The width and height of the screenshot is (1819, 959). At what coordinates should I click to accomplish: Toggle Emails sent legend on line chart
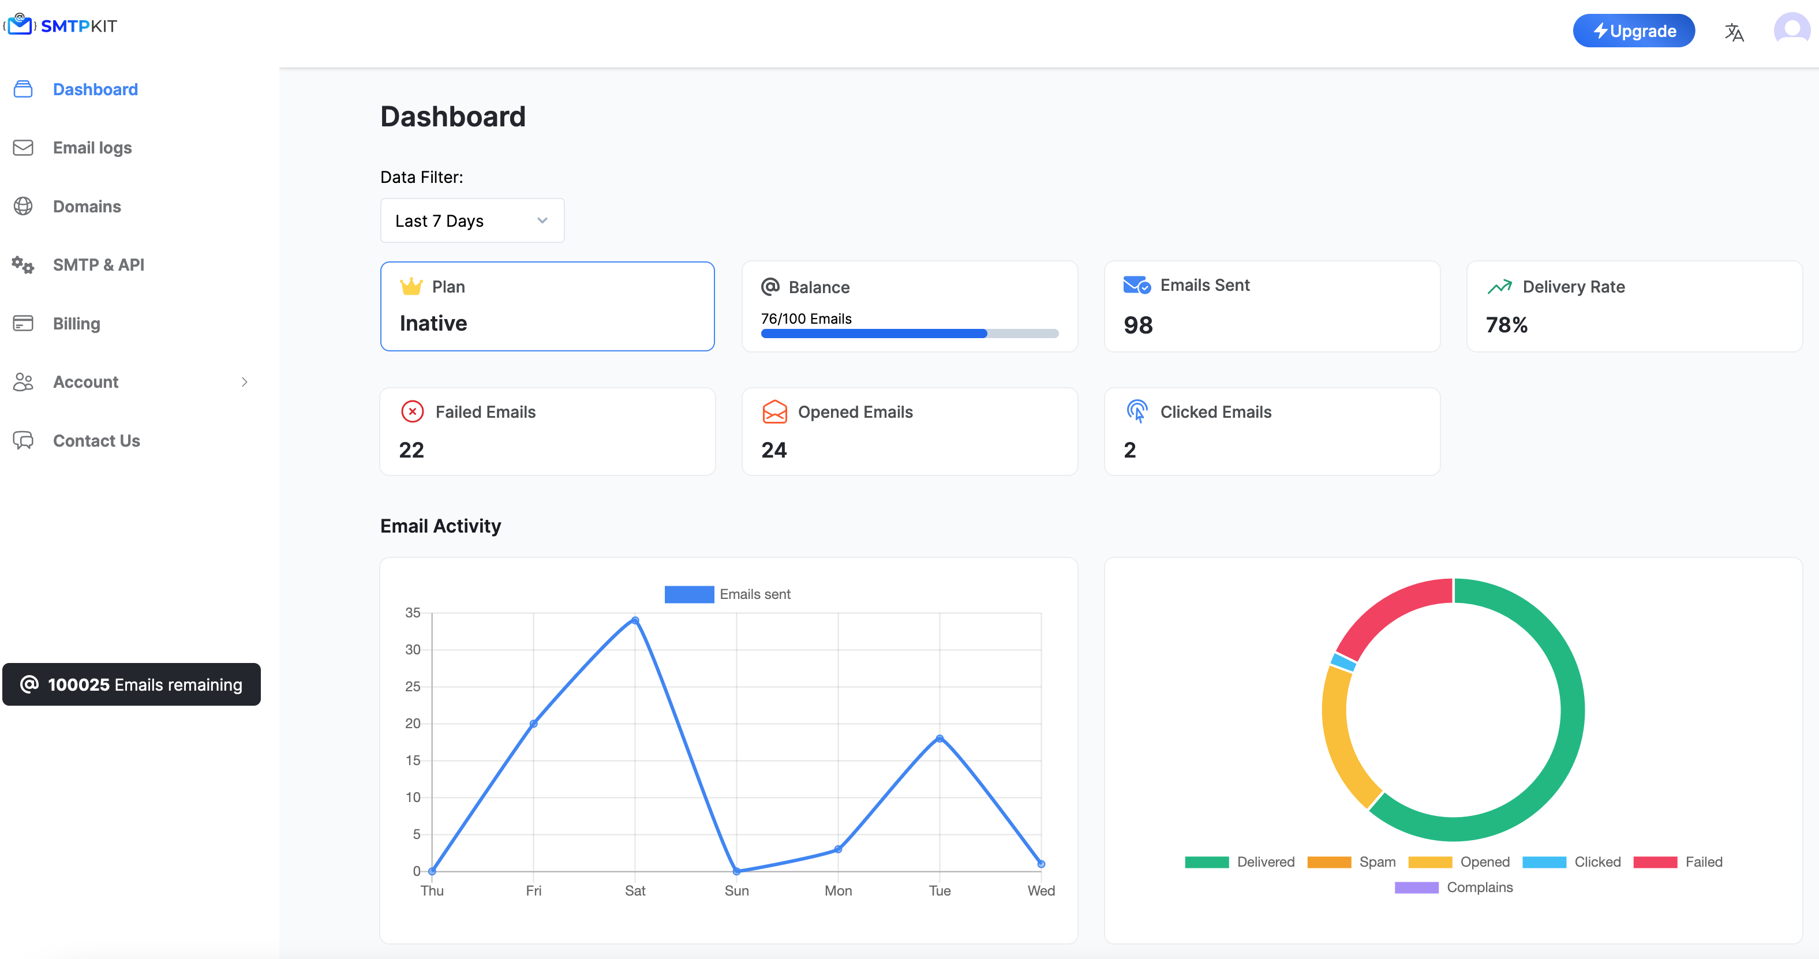(727, 594)
